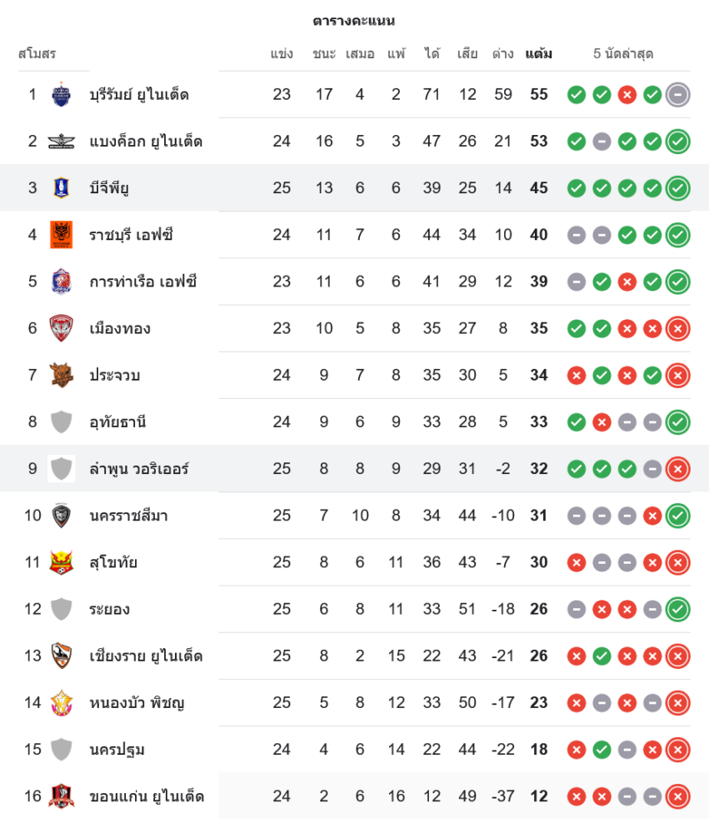Click Muangthong's latest match red loss indicator
Screen dimensions: 709x833
[678, 328]
